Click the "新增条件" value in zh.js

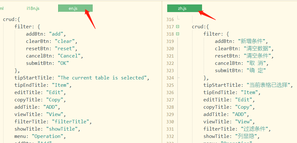[x=252, y=41]
